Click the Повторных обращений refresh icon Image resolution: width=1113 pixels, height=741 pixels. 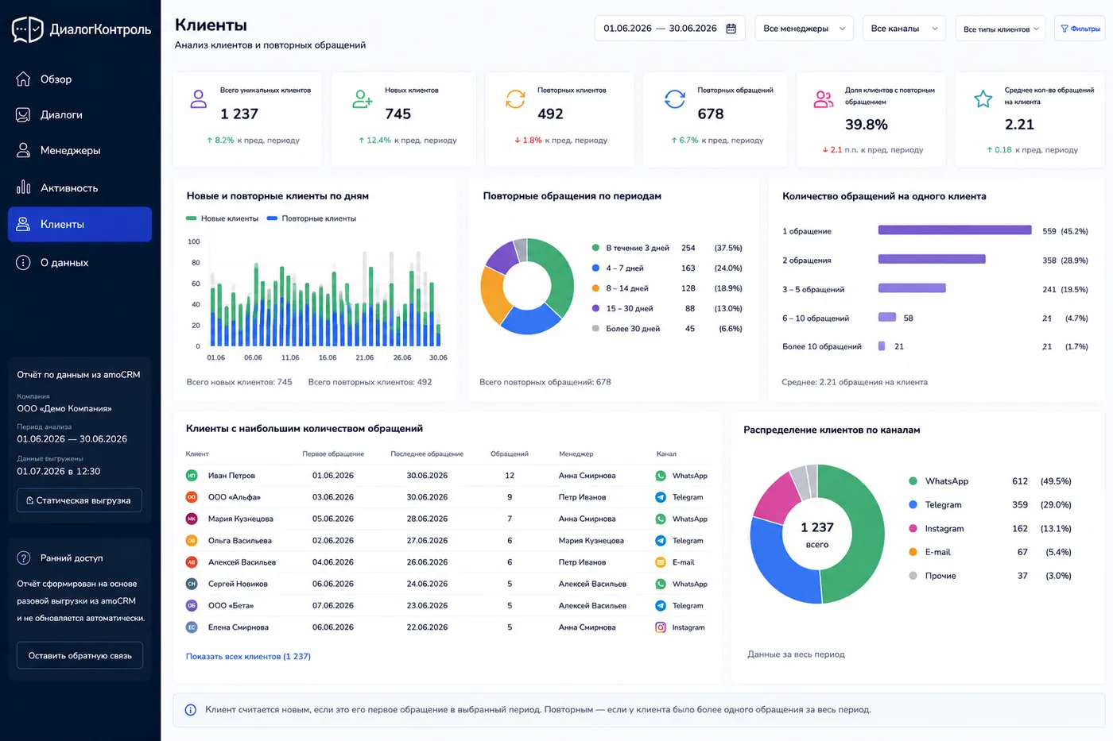click(x=675, y=99)
